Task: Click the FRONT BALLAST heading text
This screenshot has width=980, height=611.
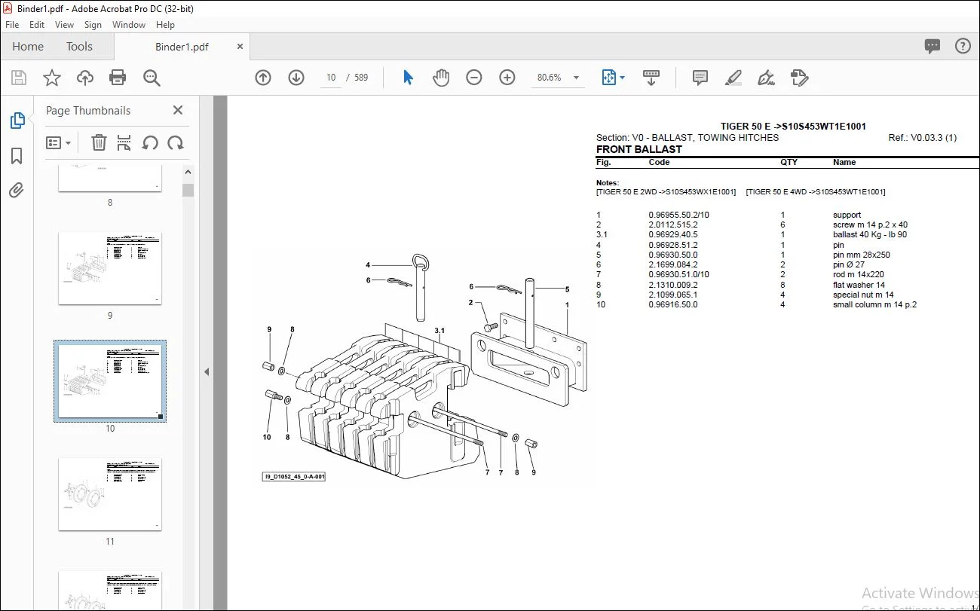Action: (639, 149)
